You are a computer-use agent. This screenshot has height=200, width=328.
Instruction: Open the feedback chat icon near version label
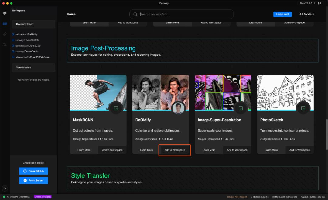tap(319, 3)
